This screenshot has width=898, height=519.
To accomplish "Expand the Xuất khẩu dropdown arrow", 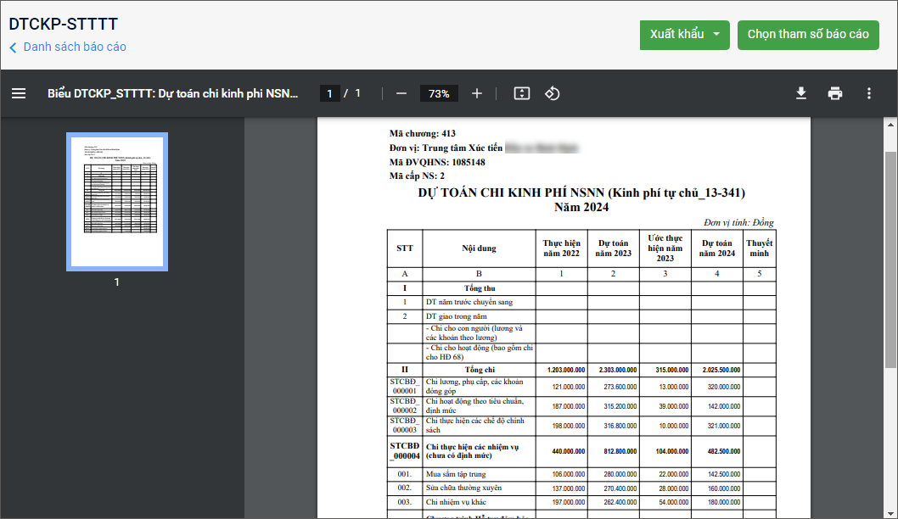I will click(716, 35).
